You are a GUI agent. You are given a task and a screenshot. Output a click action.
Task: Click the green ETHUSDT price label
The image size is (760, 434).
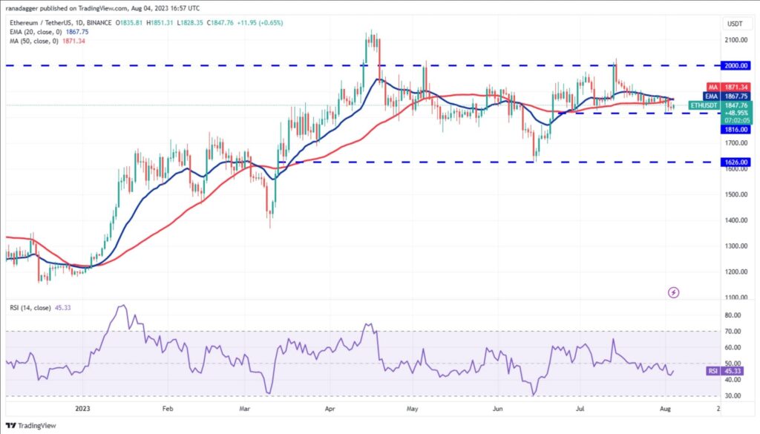point(720,105)
